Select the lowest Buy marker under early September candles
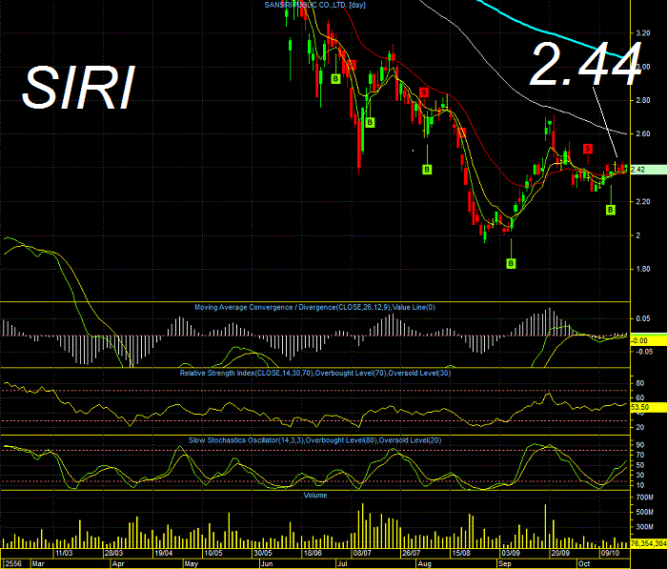Viewport: 667px width, 569px height. 511,263
